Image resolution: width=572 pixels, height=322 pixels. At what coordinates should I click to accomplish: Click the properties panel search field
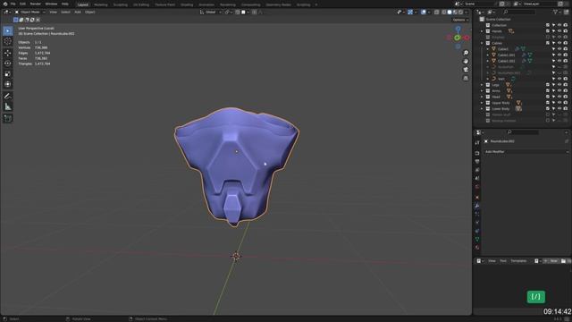[522, 132]
